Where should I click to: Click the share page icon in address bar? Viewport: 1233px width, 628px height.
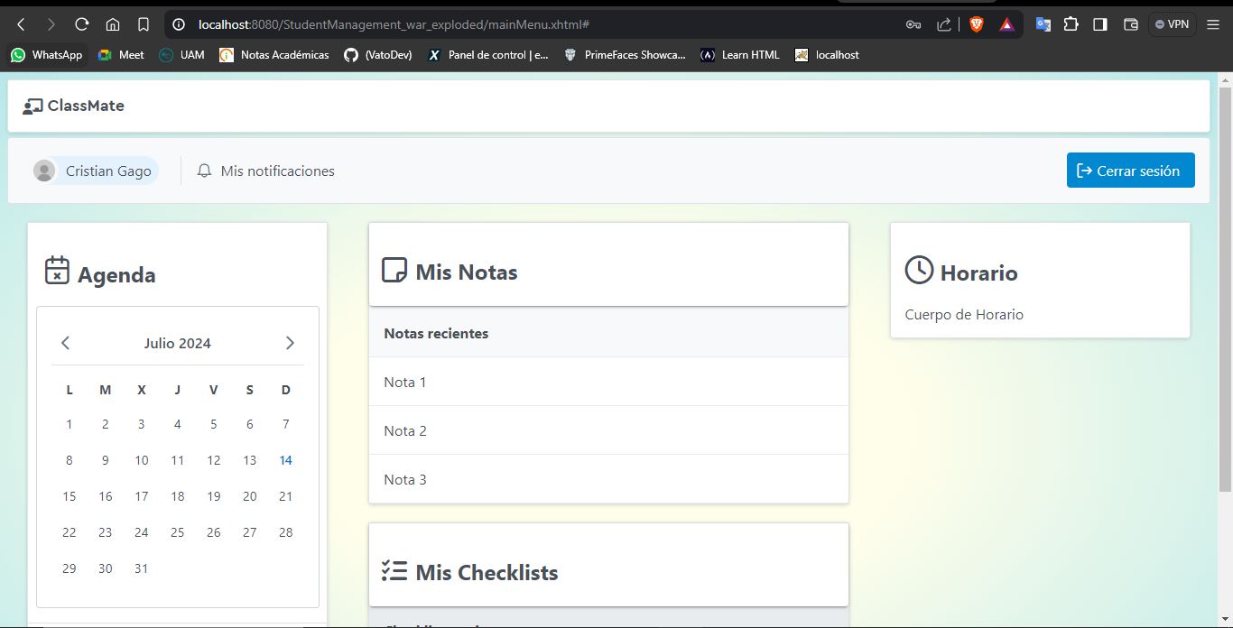click(x=943, y=24)
